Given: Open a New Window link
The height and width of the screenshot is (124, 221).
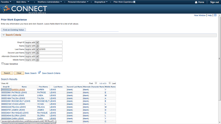Looking at the screenshot, I should click(200, 15).
